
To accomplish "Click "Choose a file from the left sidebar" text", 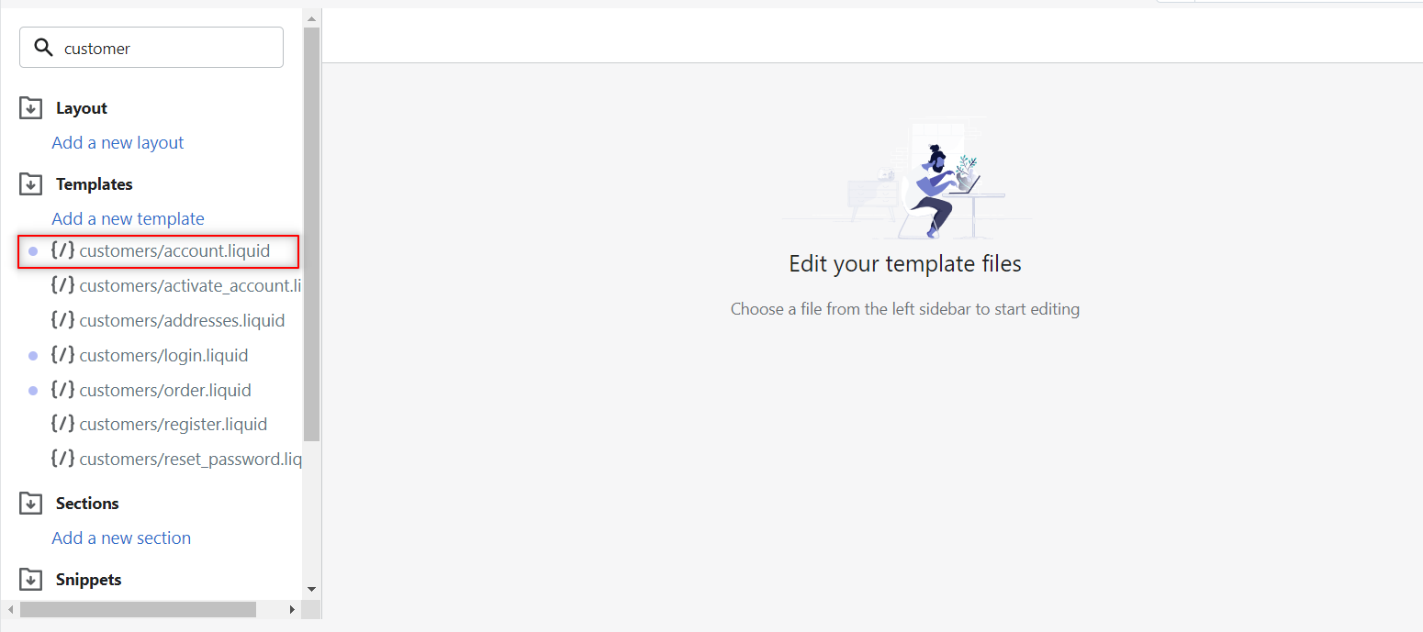I will tap(905, 309).
